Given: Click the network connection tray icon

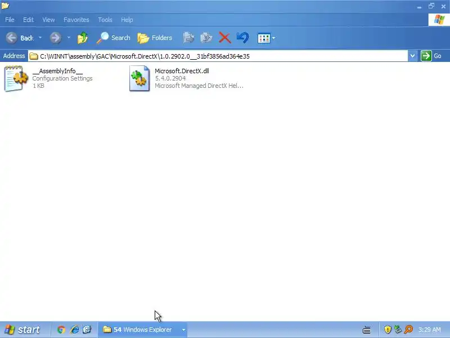Looking at the screenshot, I should [x=398, y=330].
